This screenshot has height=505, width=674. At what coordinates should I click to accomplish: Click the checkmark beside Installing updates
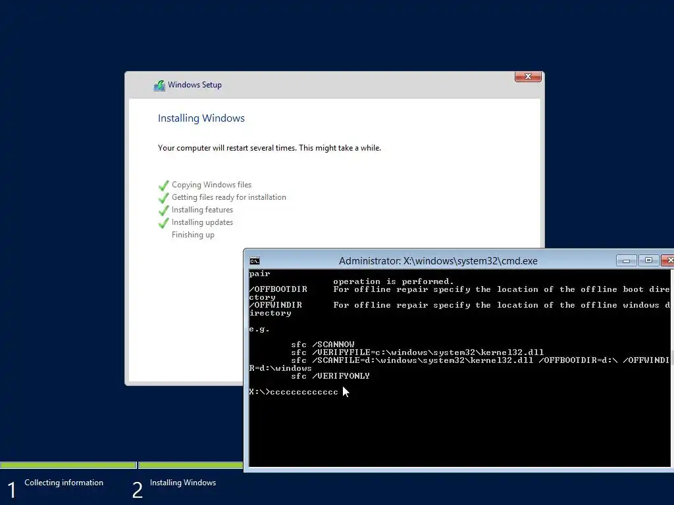[x=163, y=223]
